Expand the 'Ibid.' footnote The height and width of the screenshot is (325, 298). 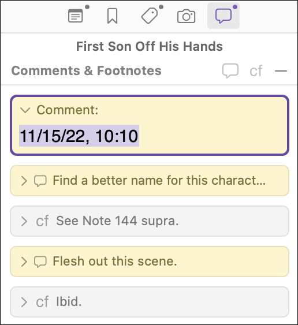(x=24, y=302)
